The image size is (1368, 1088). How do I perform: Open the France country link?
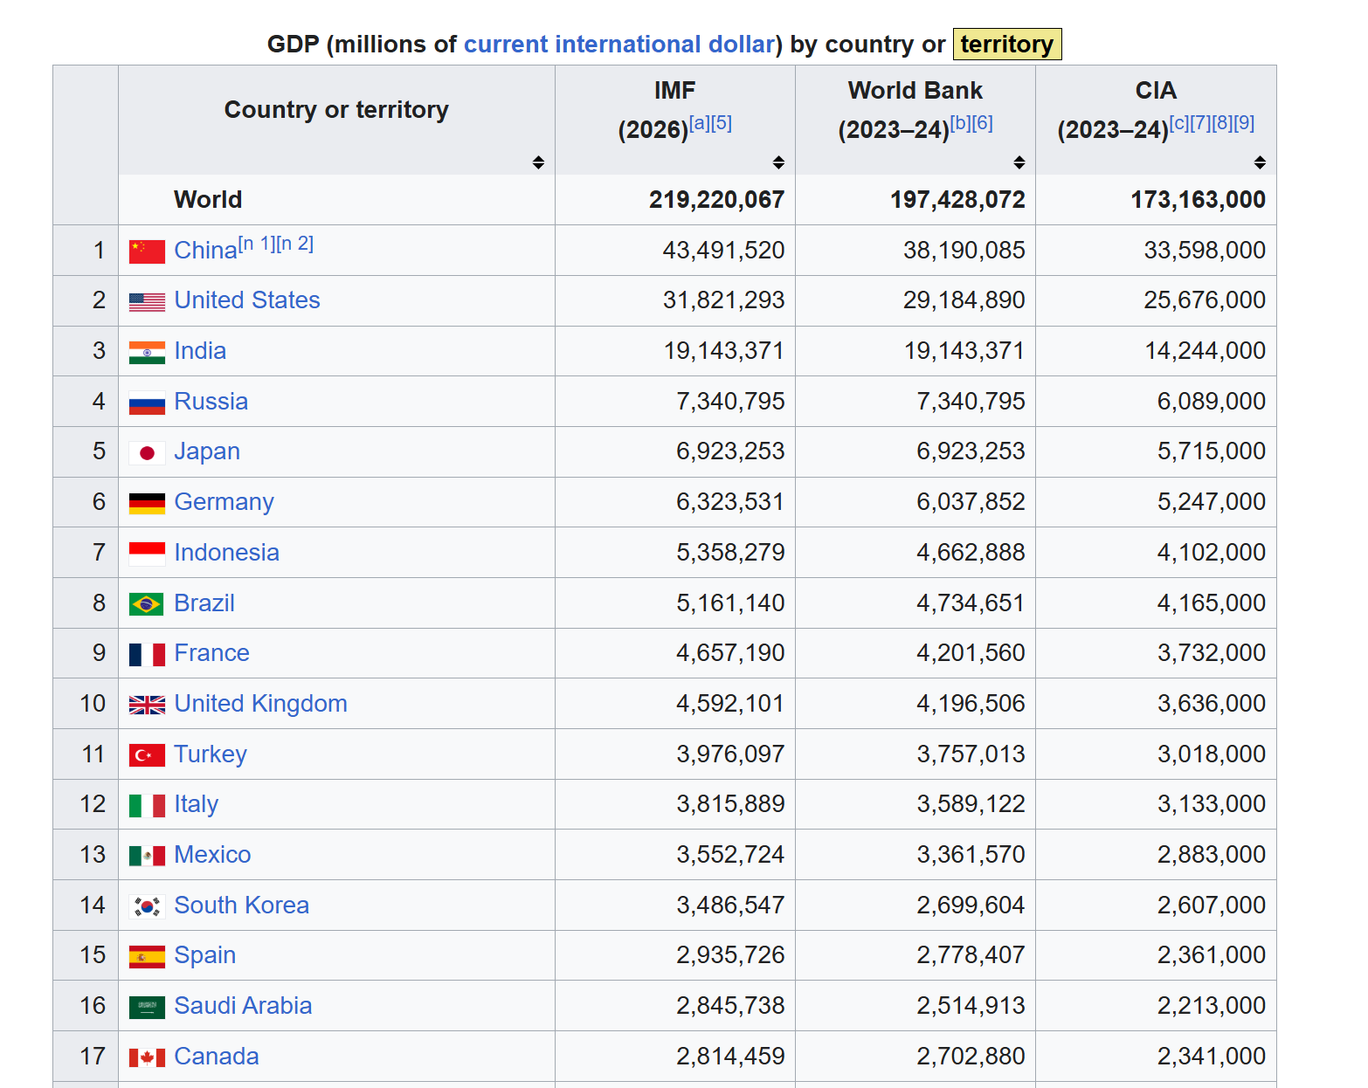(x=211, y=653)
